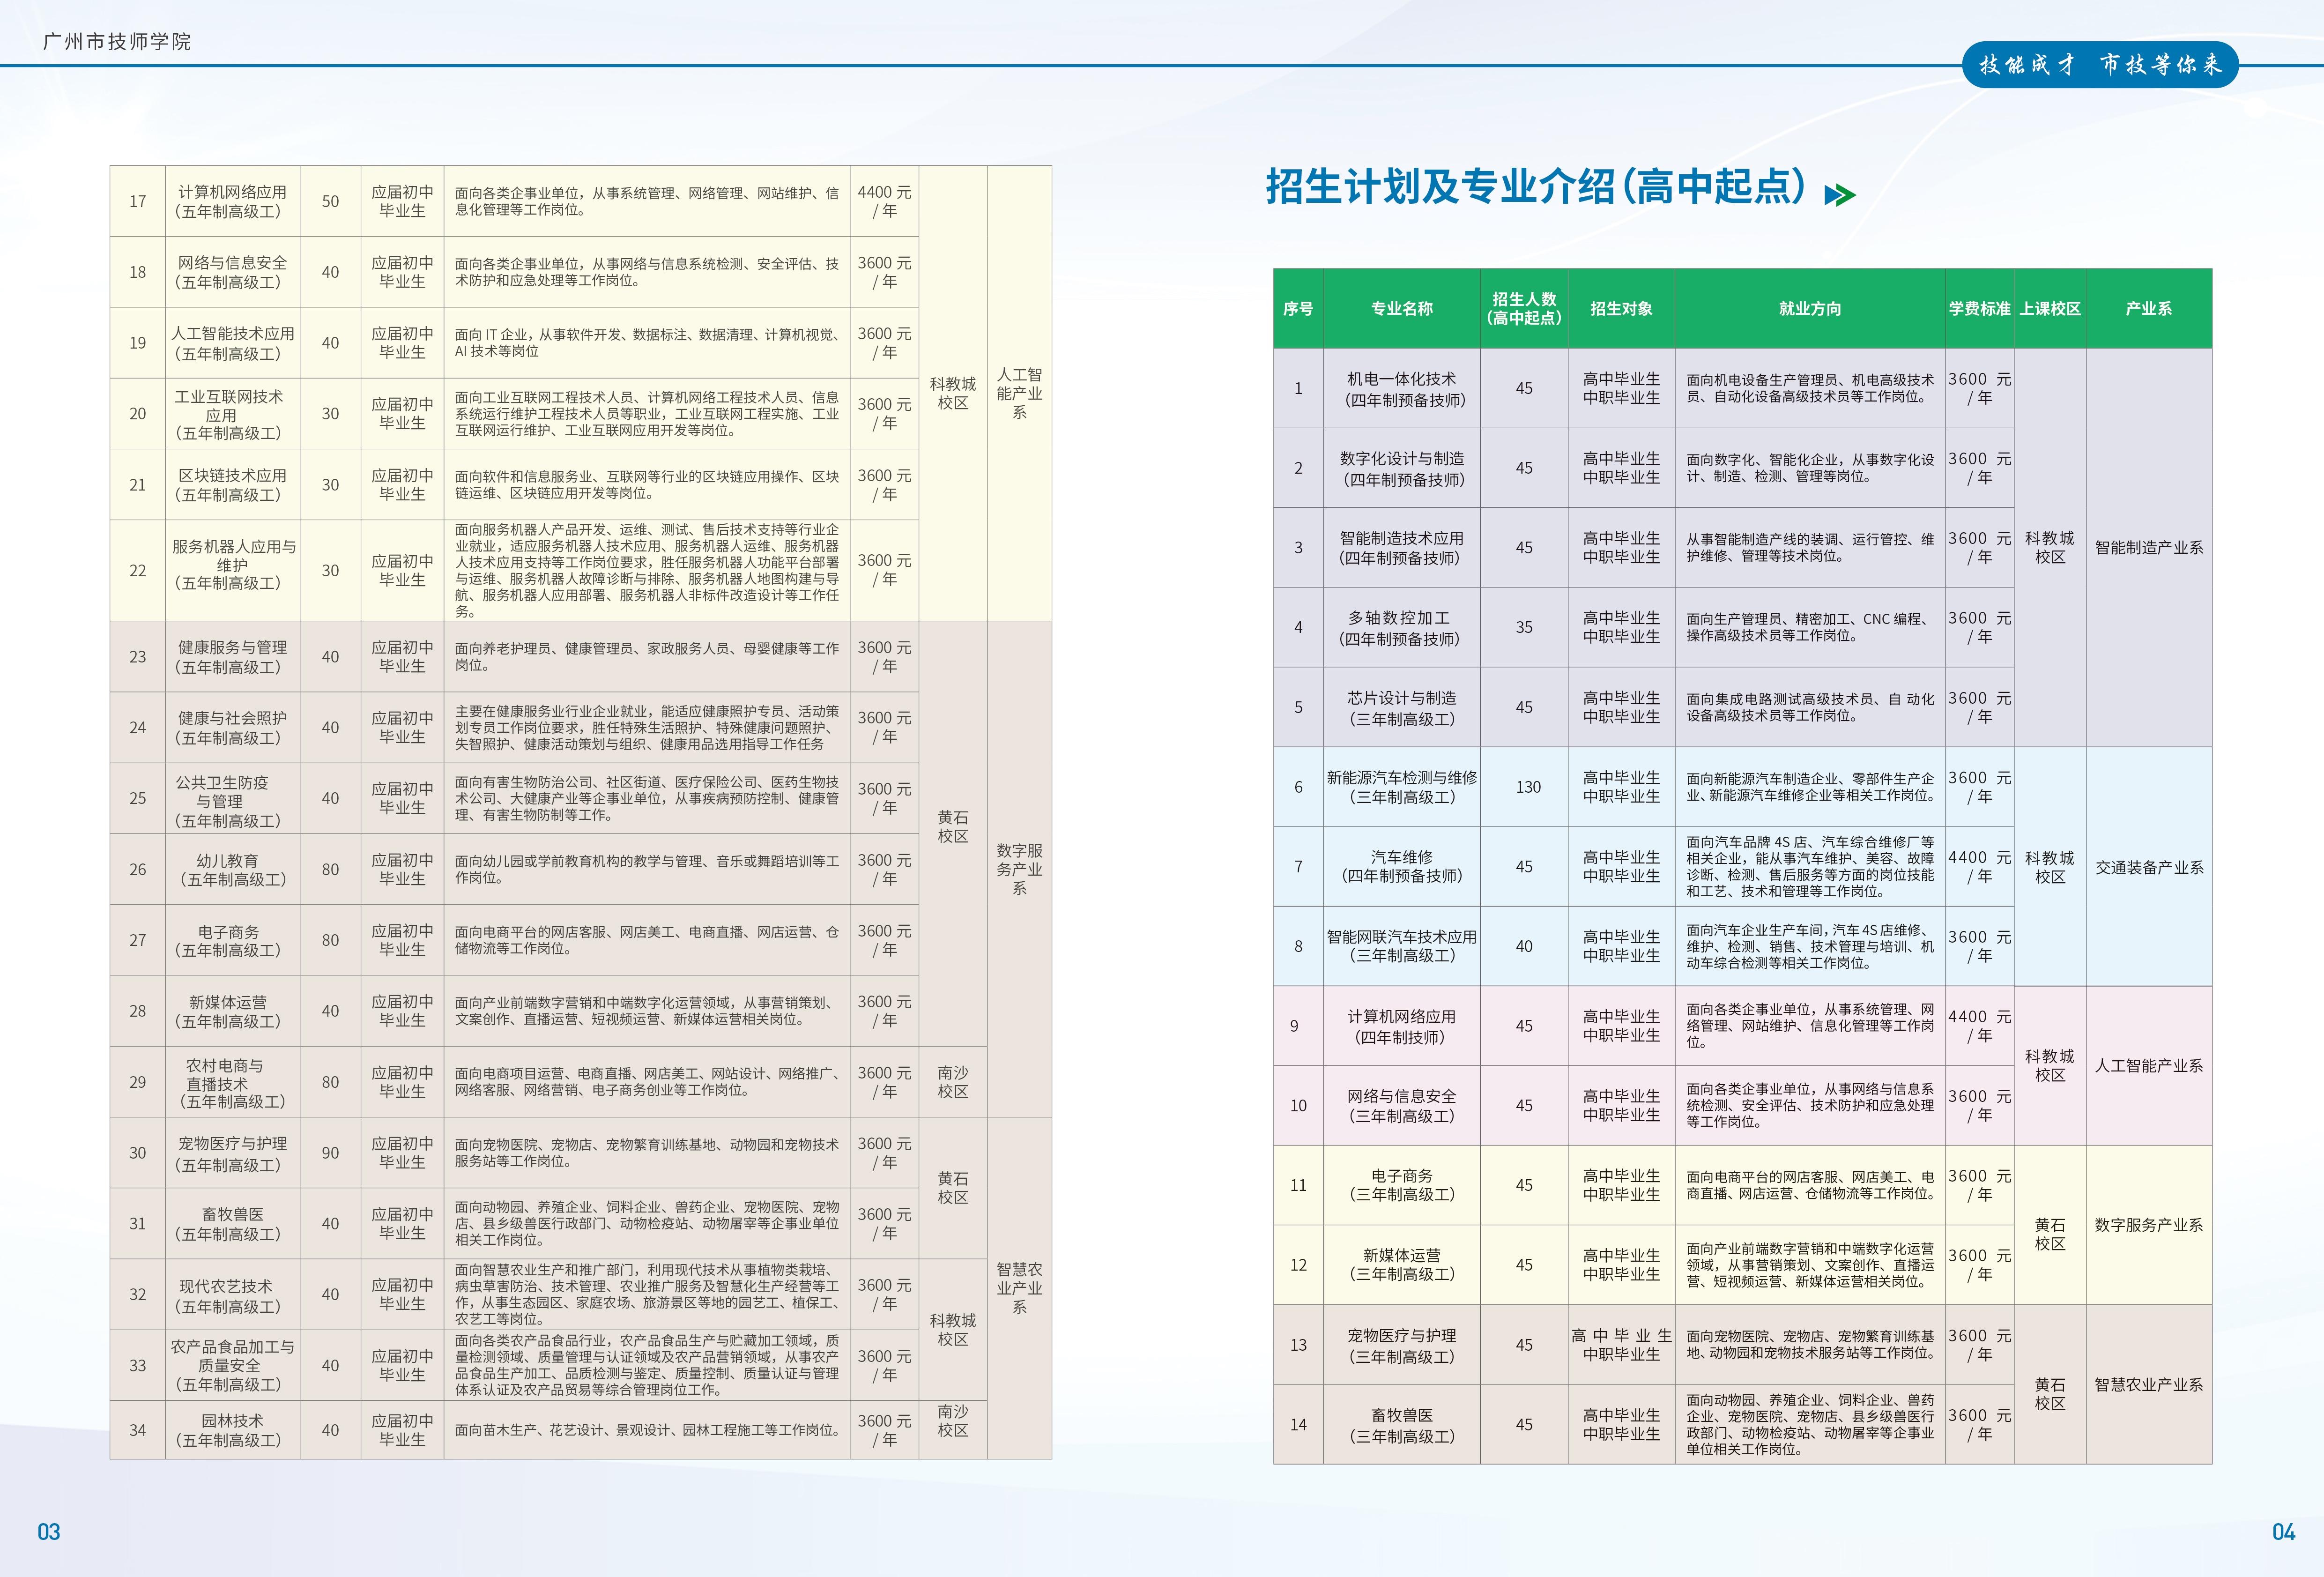Click the 4400元/年 tuition in row 17

884,201
